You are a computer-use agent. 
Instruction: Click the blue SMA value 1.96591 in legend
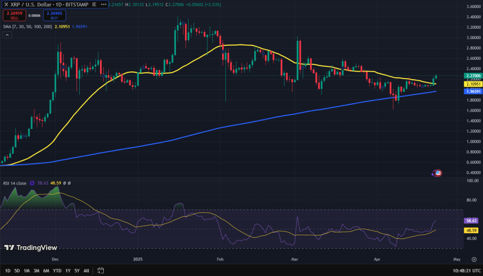click(x=79, y=27)
